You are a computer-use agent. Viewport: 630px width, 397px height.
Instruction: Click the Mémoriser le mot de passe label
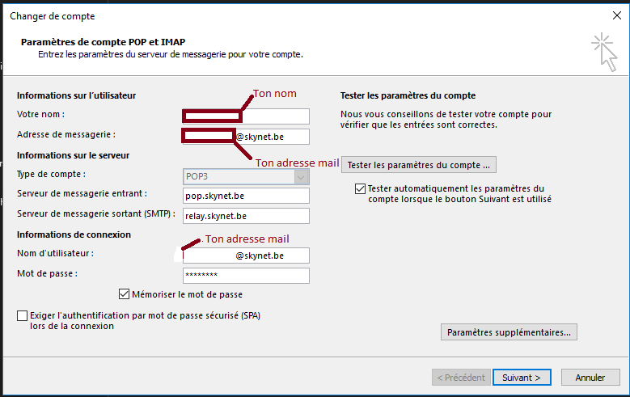[x=188, y=294]
